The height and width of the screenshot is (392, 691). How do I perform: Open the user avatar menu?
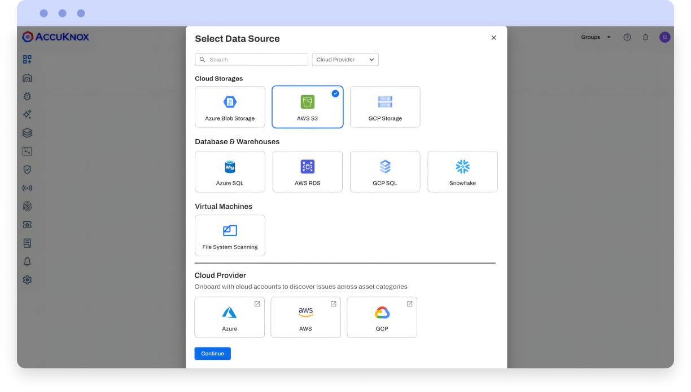click(x=665, y=37)
